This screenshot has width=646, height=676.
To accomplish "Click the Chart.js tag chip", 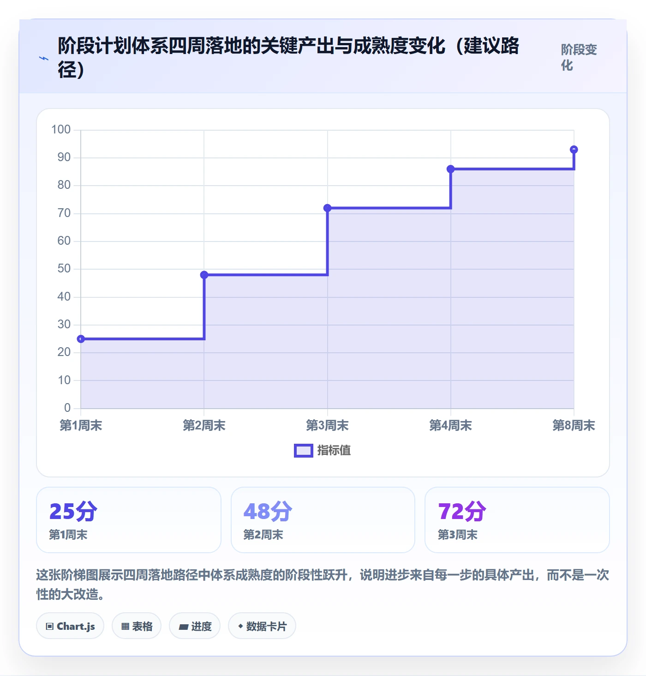I will (70, 626).
